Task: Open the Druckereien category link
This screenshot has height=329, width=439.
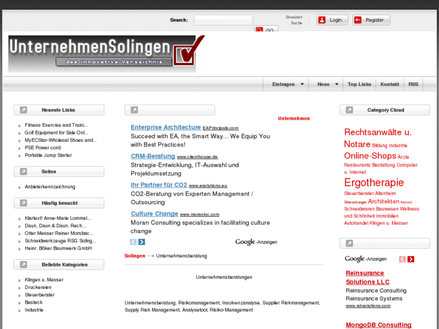Action: (x=38, y=287)
